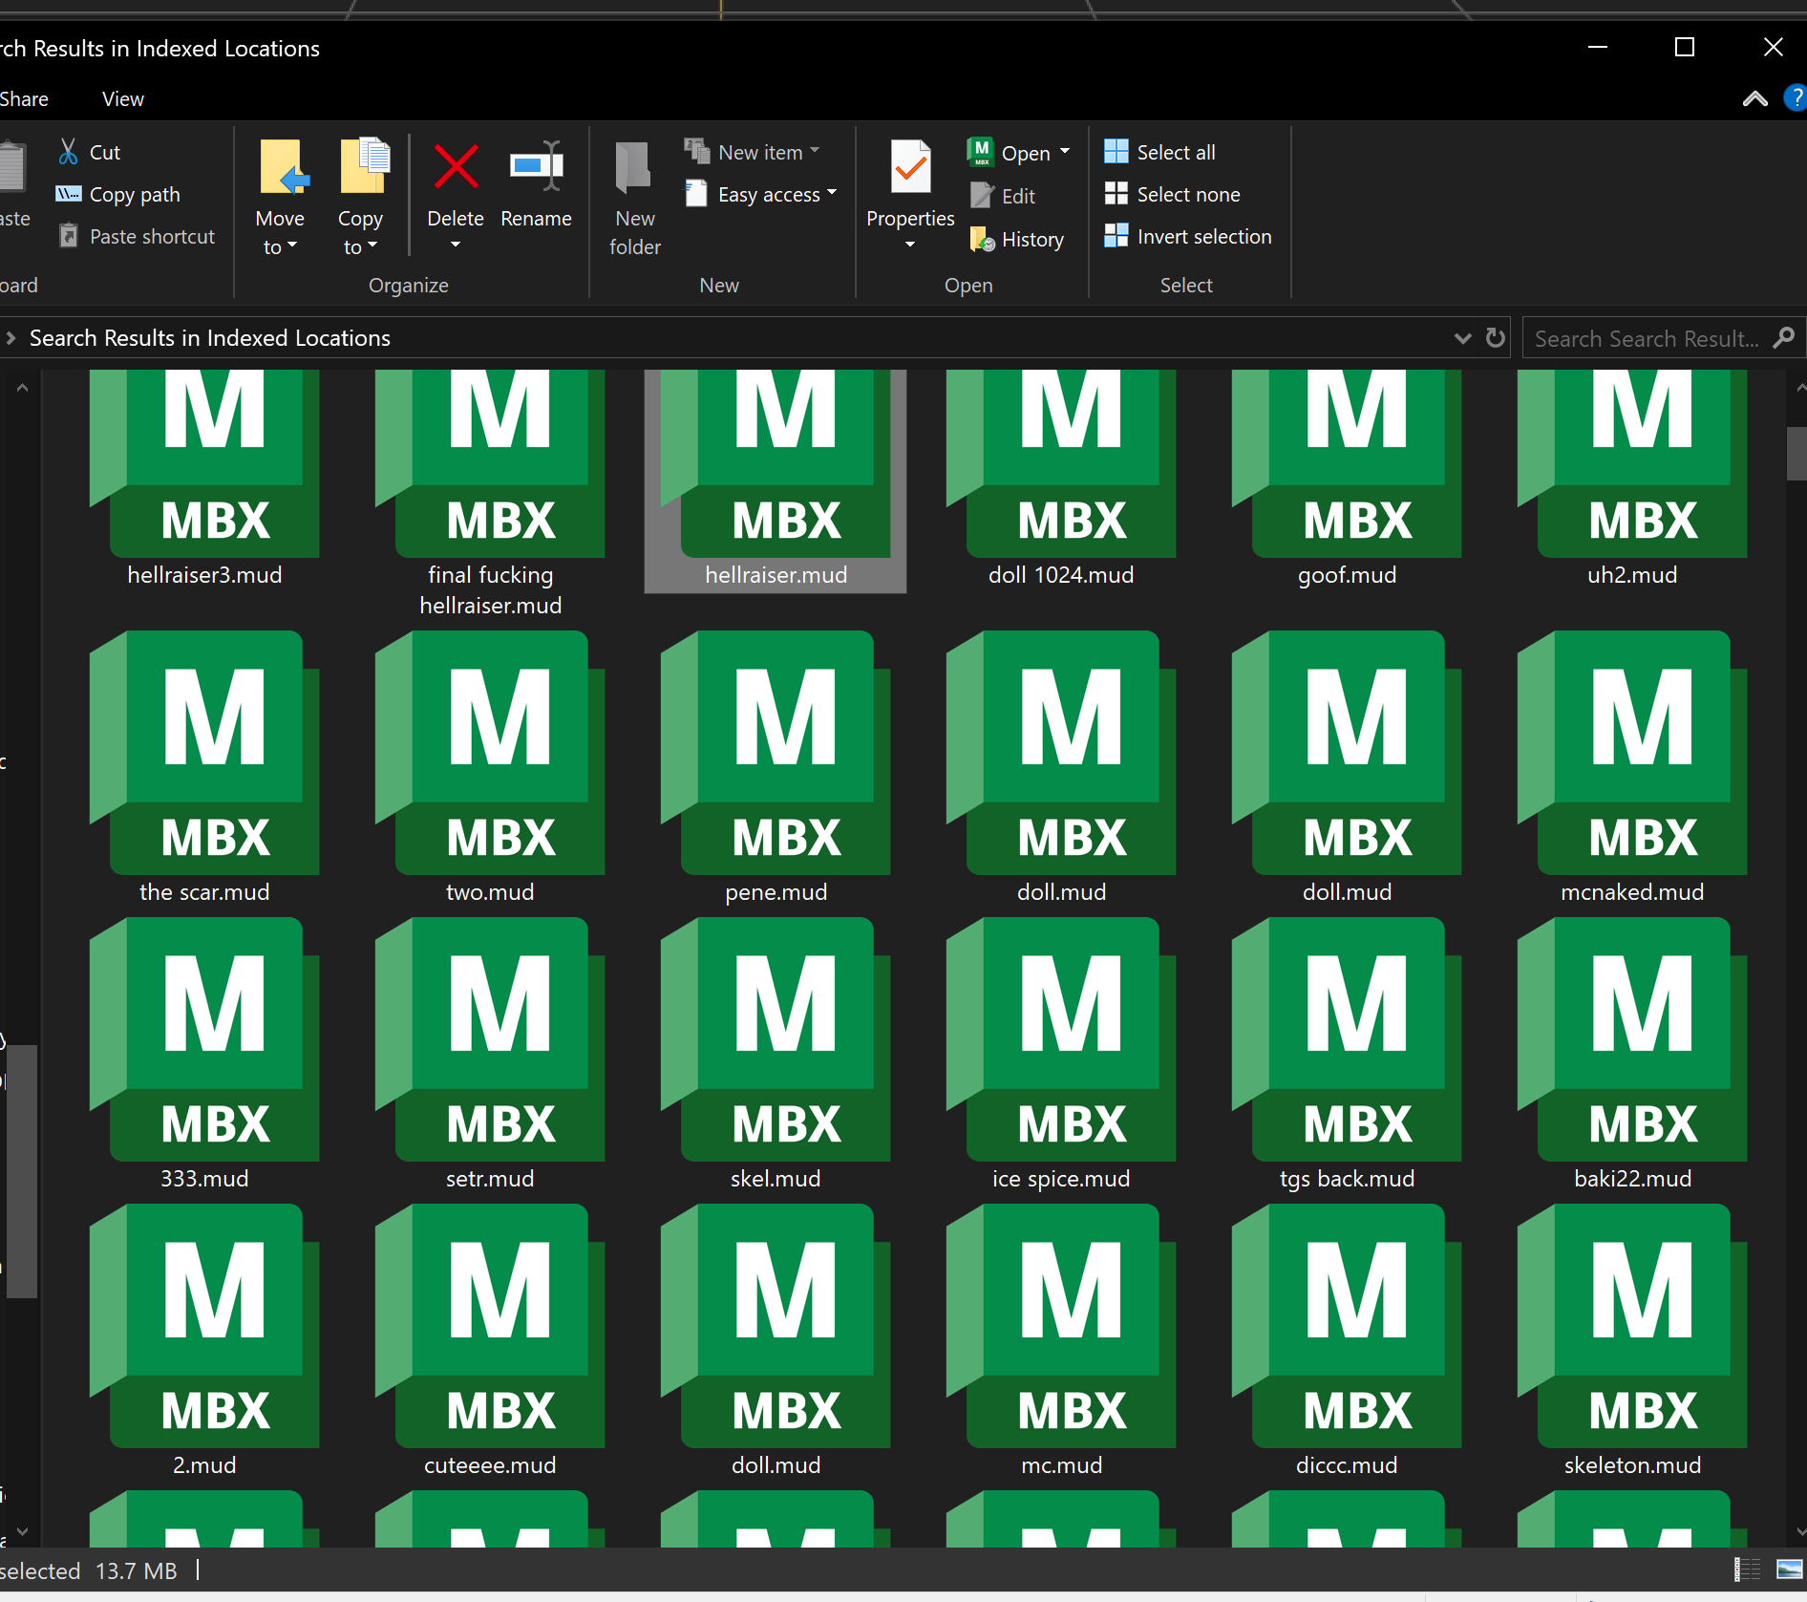Click the 333.mud filename

coord(204,1179)
